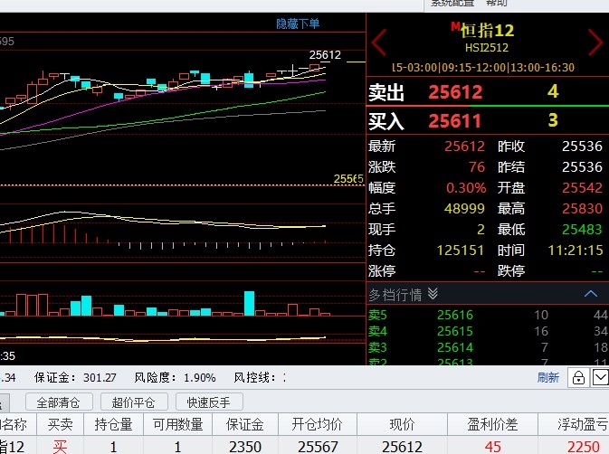Select the 卖4 price 25615 row
Image resolution: width=609 pixels, height=454 pixels.
click(488, 331)
